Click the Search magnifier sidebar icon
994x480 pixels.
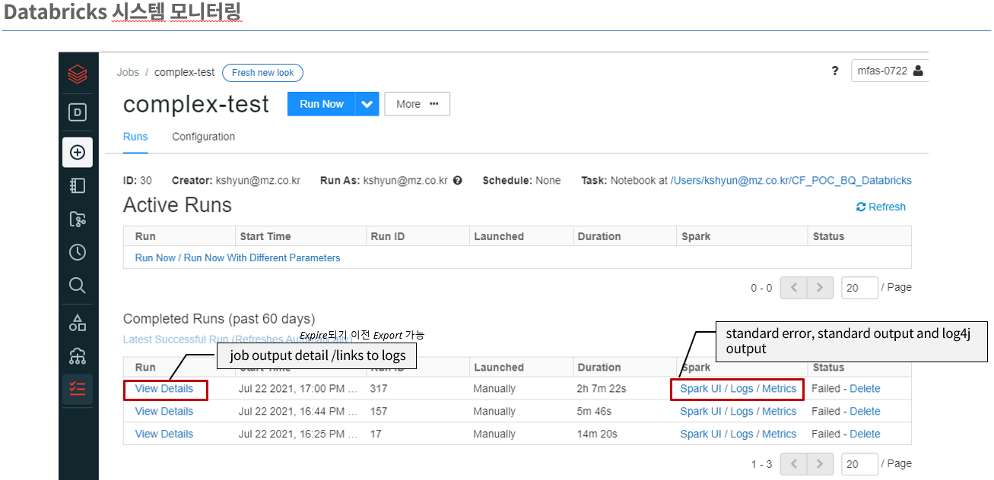[78, 286]
